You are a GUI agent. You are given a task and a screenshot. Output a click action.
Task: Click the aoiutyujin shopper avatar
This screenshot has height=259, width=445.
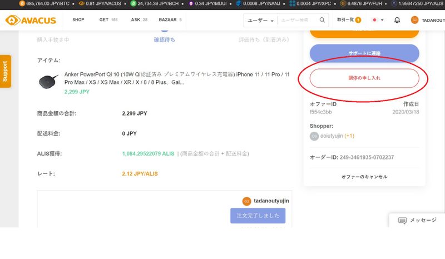click(314, 136)
